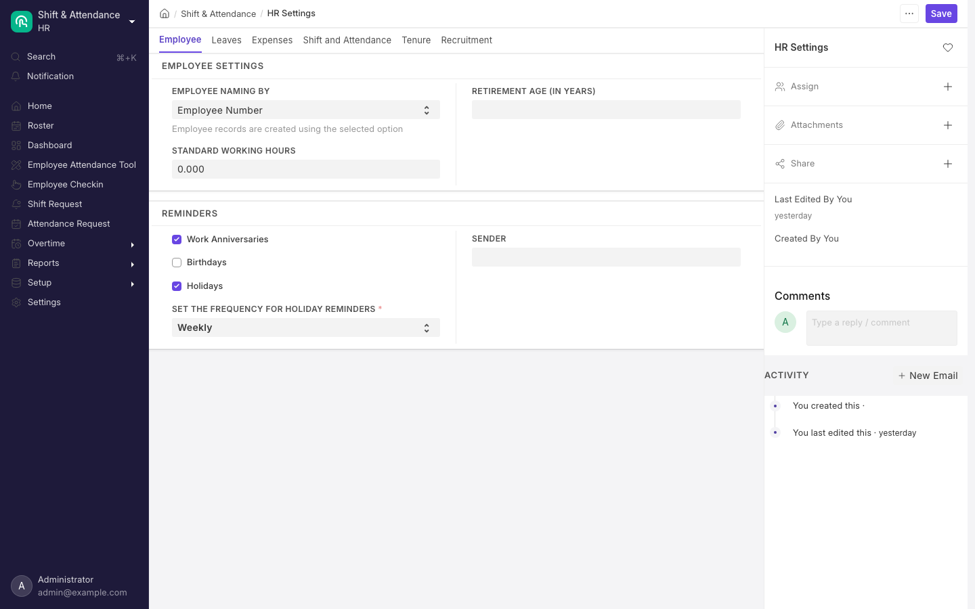Click the Standard Working Hours field
This screenshot has width=975, height=609.
coord(306,169)
